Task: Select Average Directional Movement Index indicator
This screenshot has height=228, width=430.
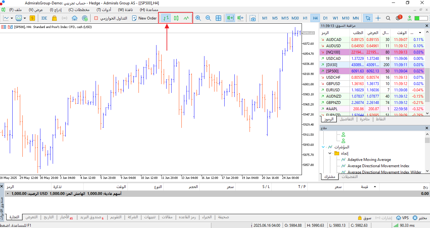Action: point(378,166)
